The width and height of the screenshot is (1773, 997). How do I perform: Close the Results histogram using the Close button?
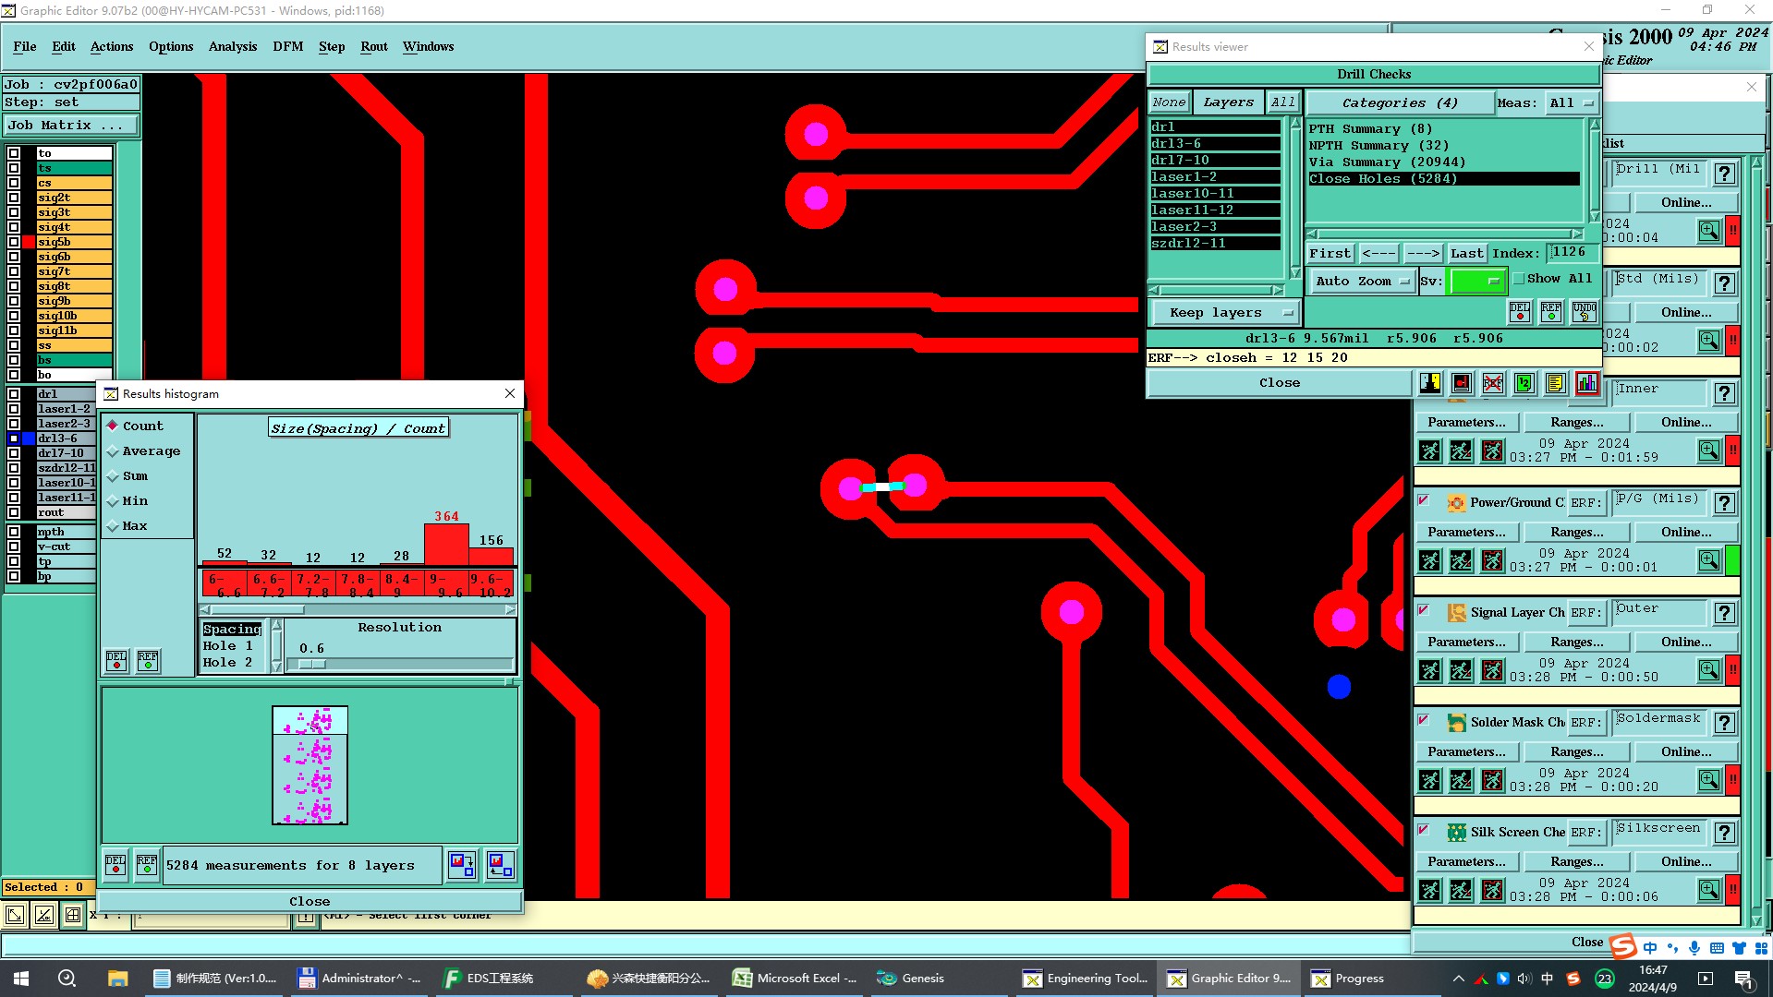tap(310, 901)
